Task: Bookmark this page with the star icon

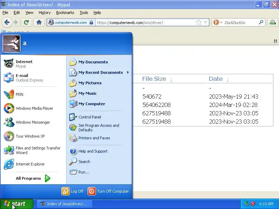Action: point(198,23)
